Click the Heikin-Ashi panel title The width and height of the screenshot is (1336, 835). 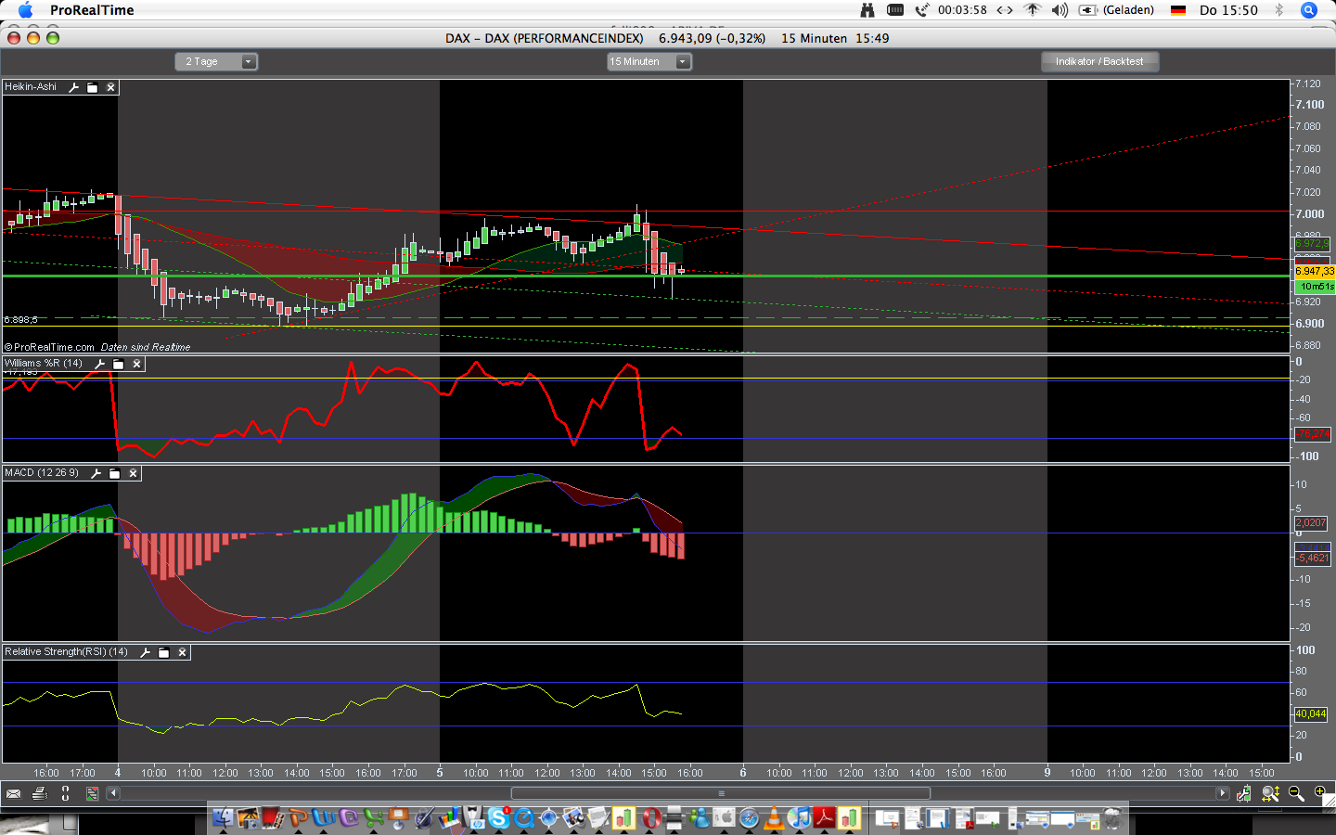click(31, 87)
